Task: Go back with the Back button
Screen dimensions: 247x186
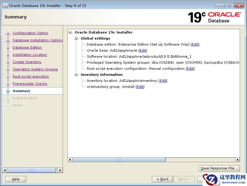Action: (x=163, y=179)
